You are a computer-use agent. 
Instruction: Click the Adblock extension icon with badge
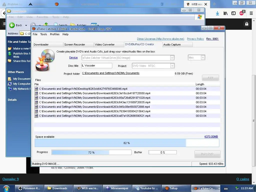242,13
